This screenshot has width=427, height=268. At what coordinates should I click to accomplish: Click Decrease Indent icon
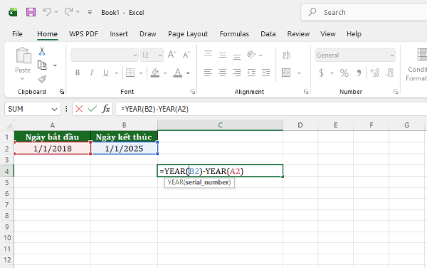click(251, 73)
